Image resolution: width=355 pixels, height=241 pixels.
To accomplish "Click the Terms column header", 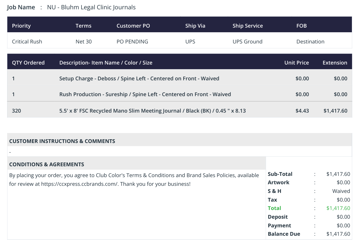I will coord(83,26).
